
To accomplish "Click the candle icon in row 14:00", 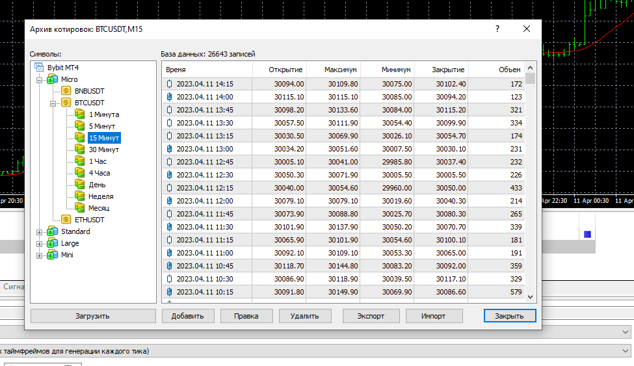I will (170, 97).
